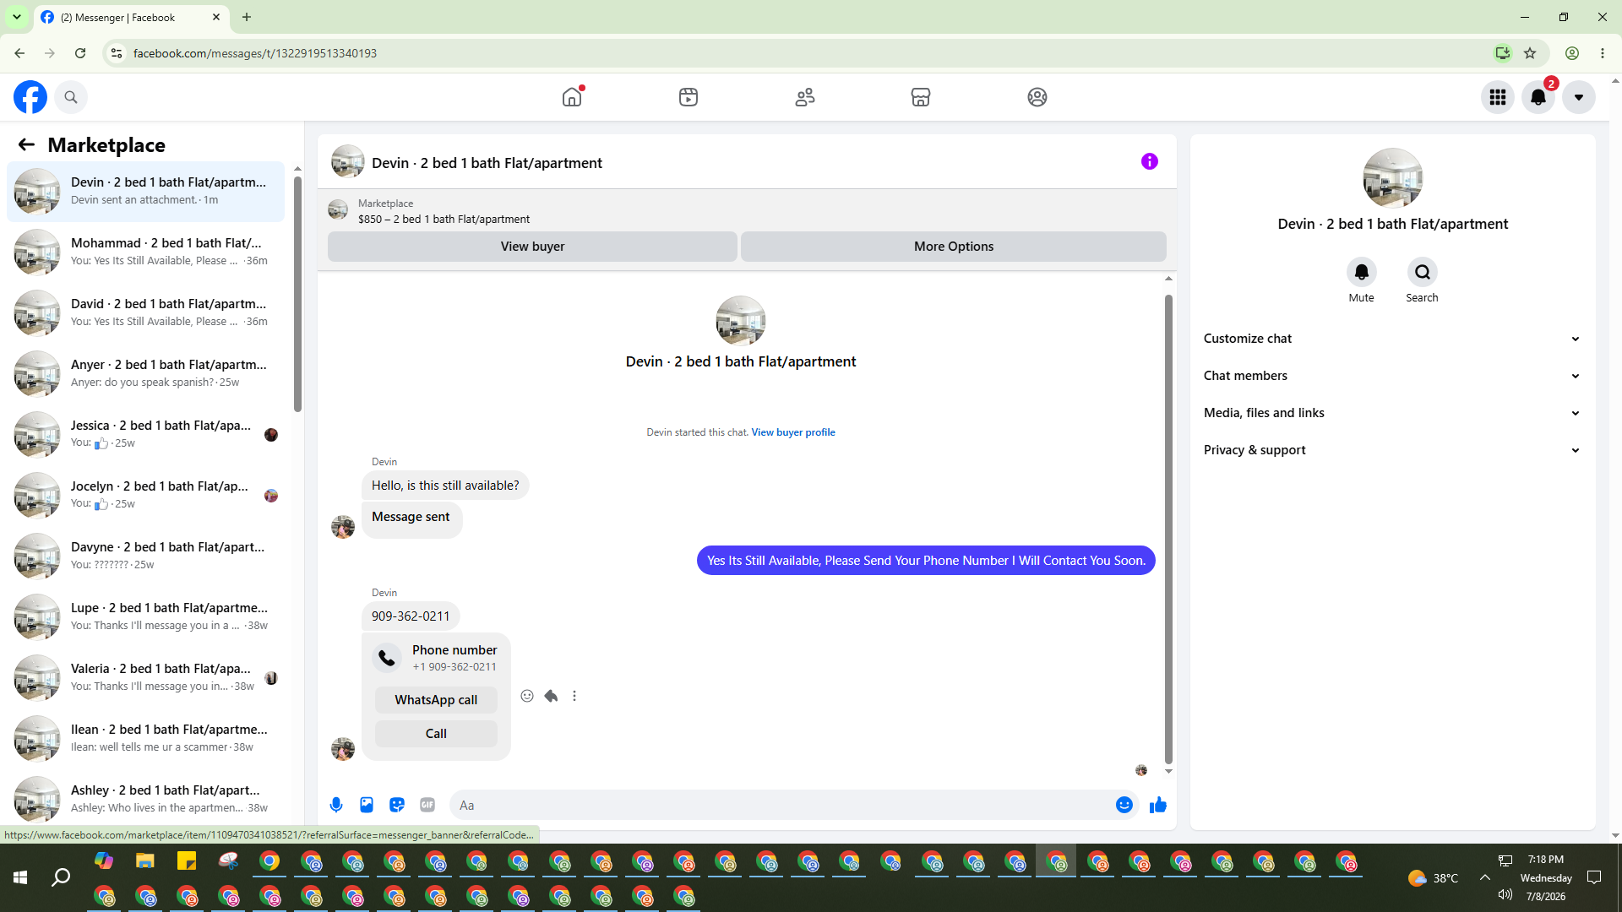
Task: Open the View buyer profile link
Action: coord(793,432)
